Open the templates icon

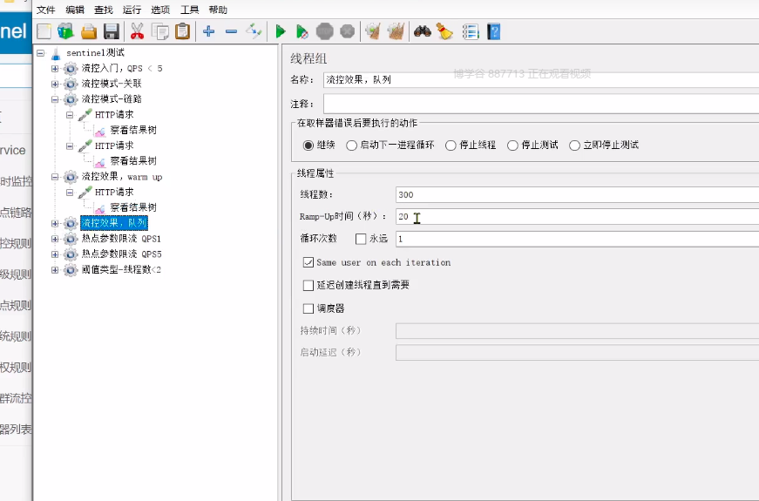coord(66,32)
